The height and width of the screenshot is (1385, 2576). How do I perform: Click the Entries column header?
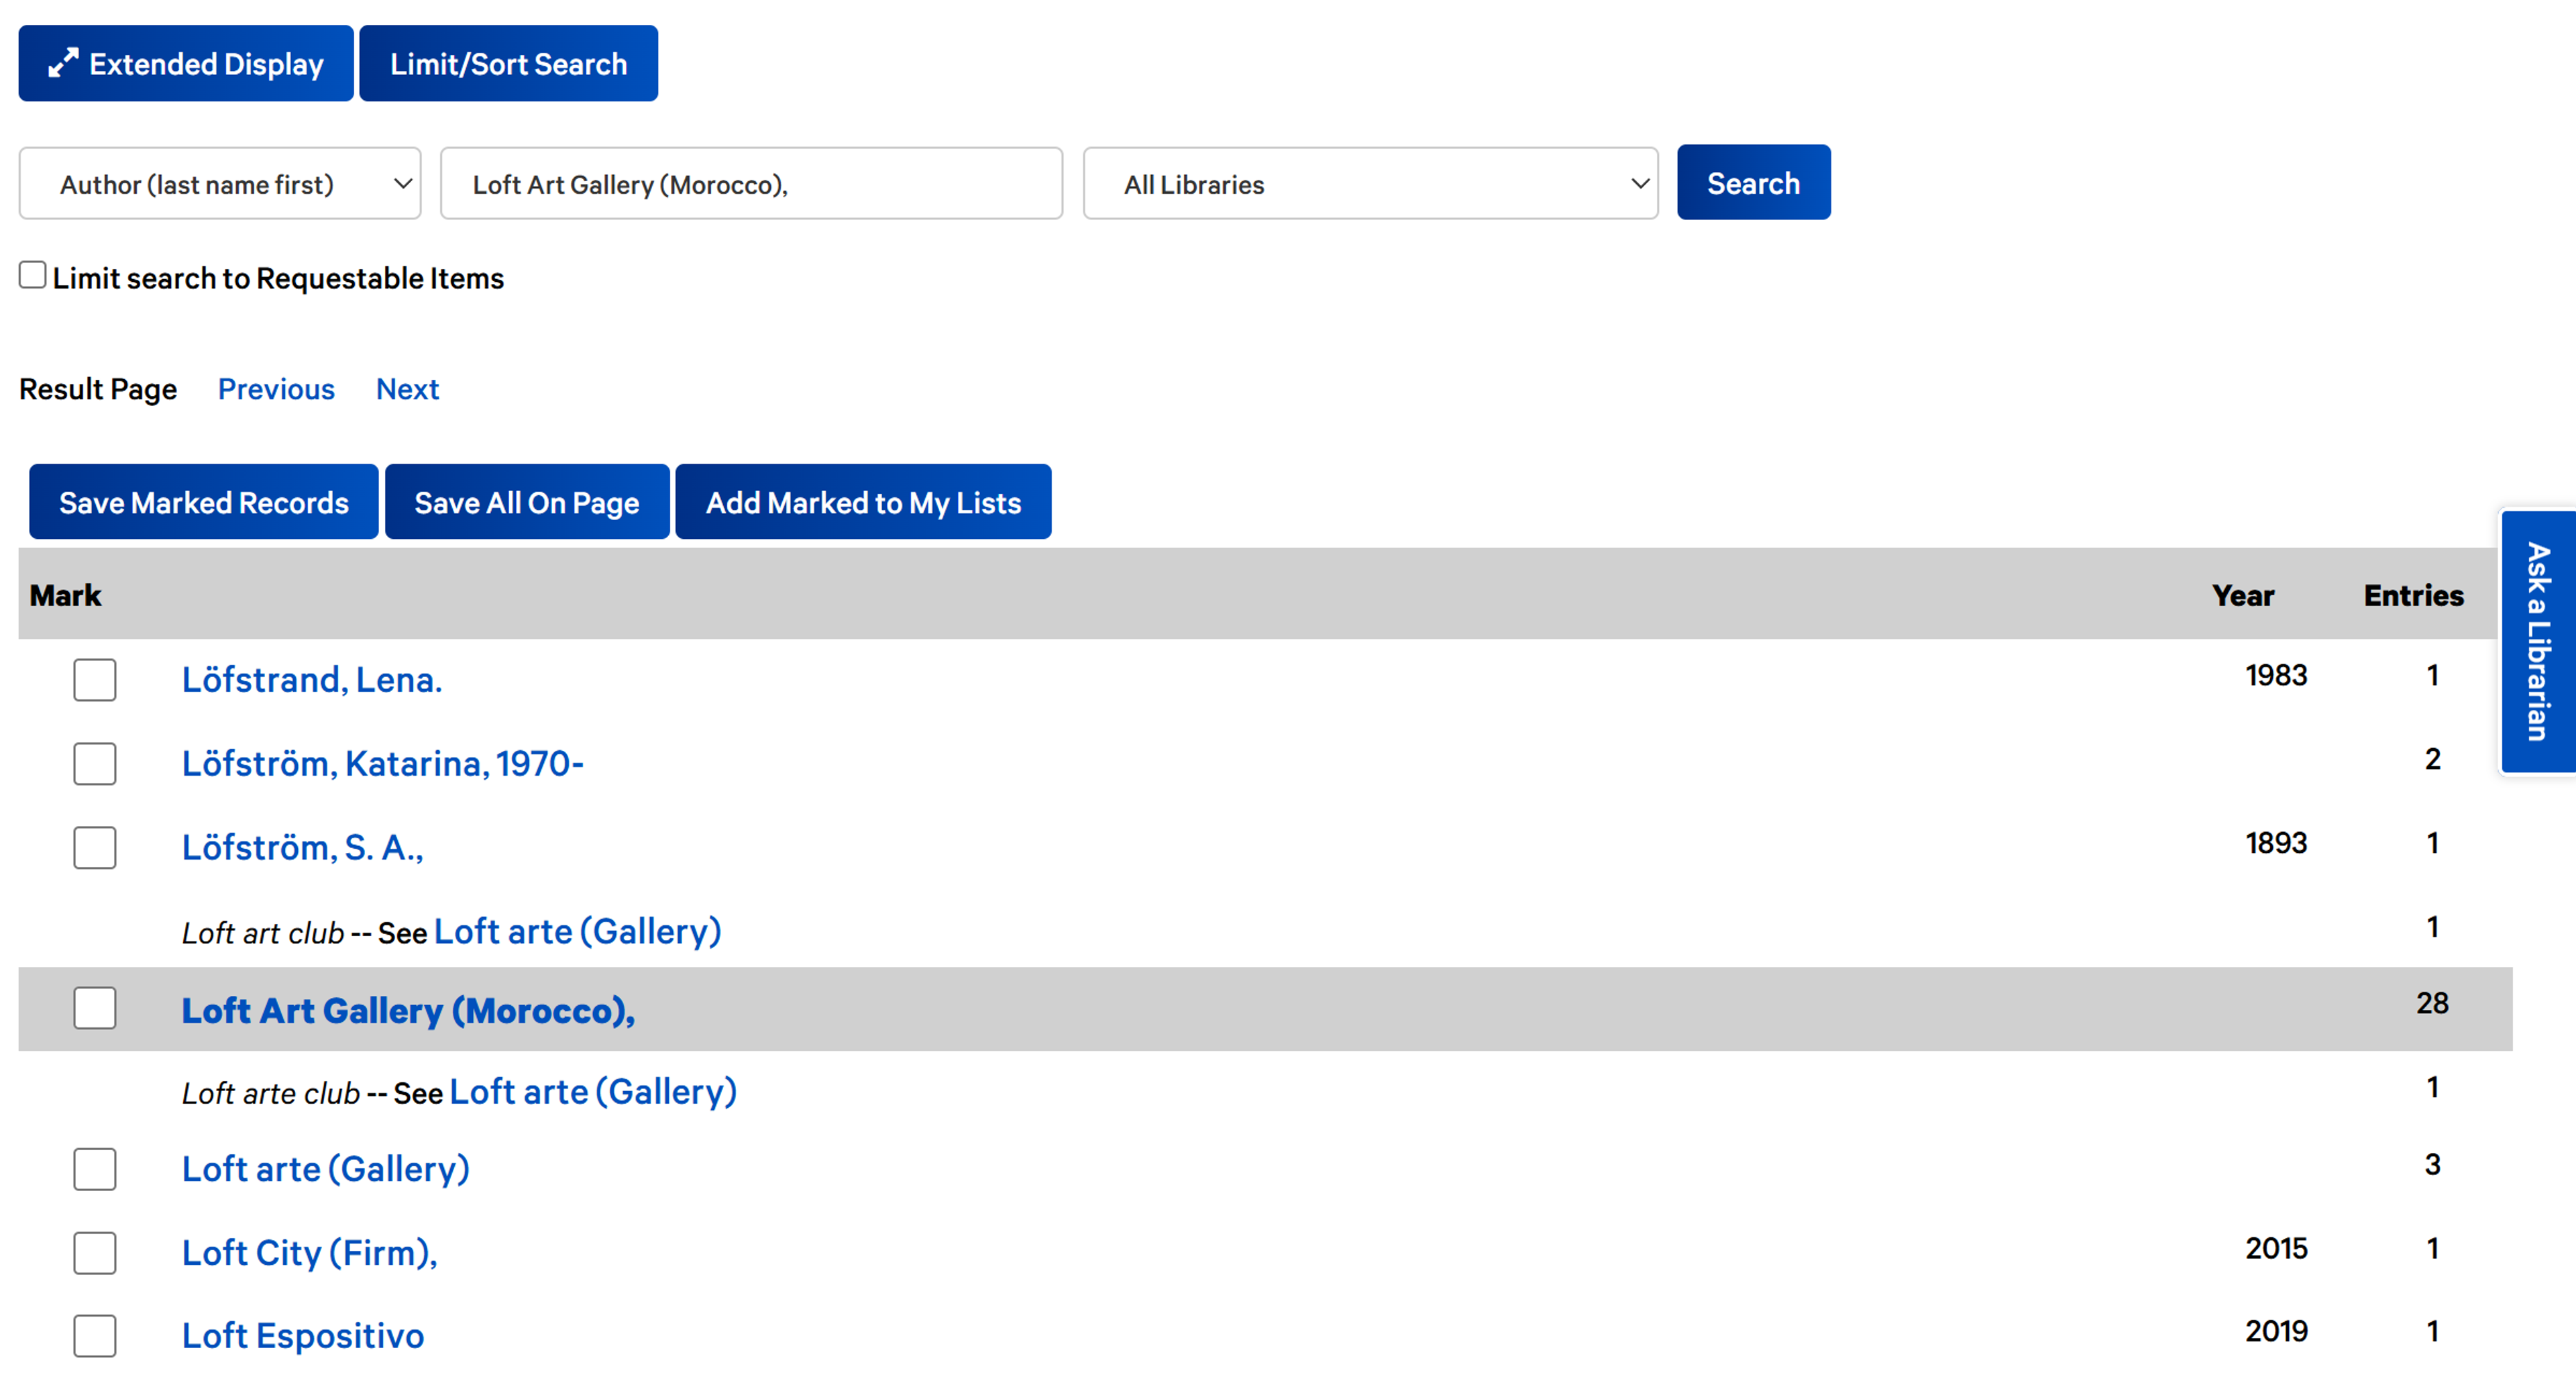click(x=2413, y=595)
